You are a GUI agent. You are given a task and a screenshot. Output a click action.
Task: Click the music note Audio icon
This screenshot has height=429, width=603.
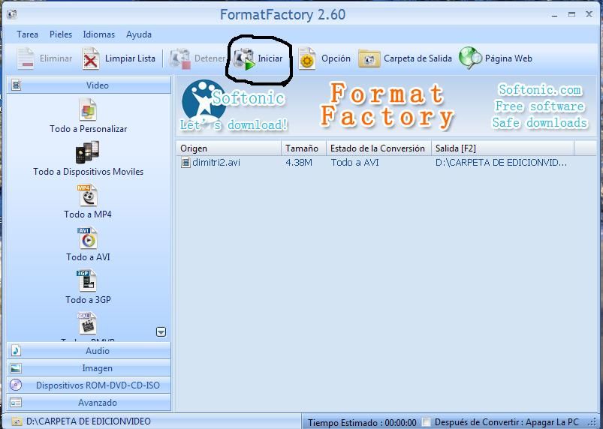coord(16,350)
